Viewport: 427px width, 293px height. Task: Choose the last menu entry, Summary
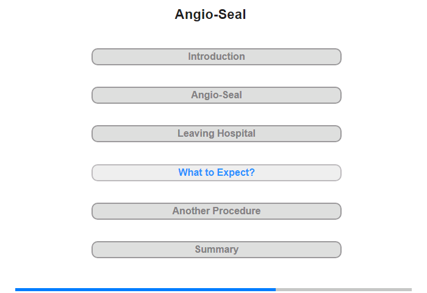[x=216, y=250]
